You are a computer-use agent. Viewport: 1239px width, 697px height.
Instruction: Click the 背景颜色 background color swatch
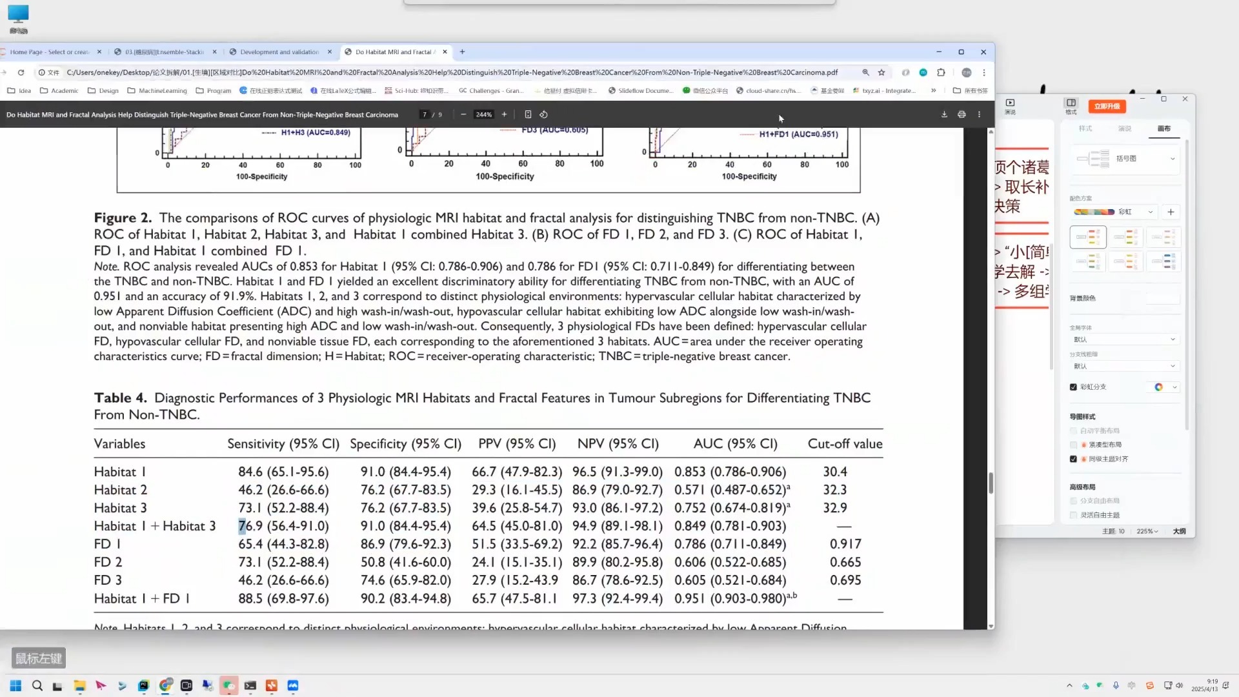[1163, 298]
